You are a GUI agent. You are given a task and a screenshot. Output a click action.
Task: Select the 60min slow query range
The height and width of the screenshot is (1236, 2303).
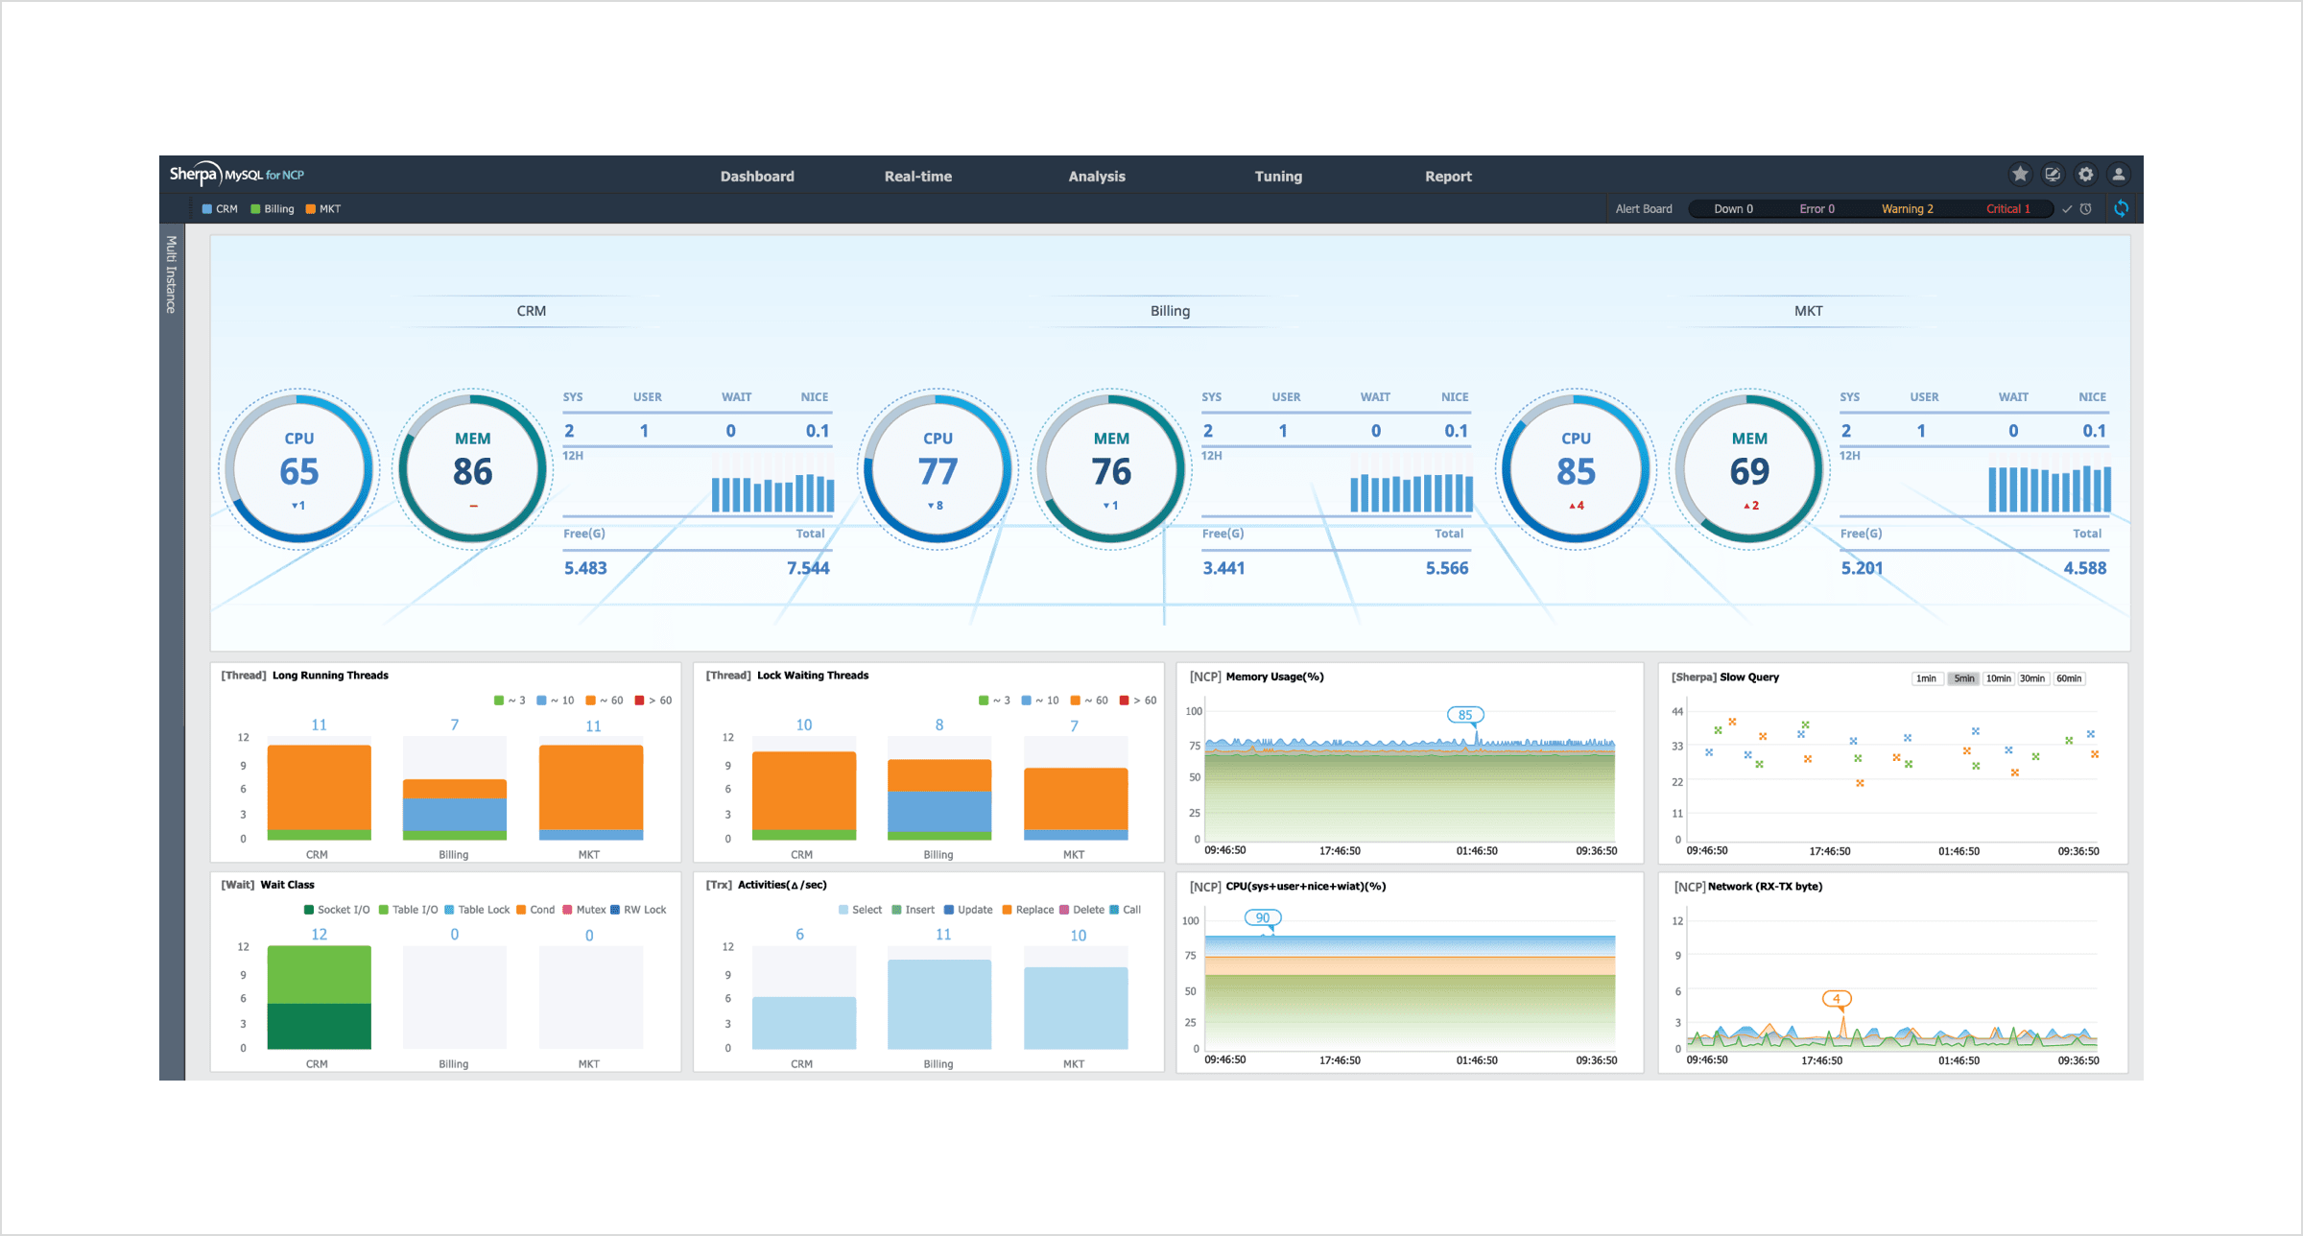2069,678
